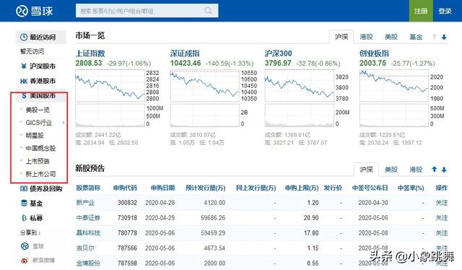Click 关注 for 新产业 row
Image resolution: width=462 pixels, height=270 pixels.
pos(442,203)
